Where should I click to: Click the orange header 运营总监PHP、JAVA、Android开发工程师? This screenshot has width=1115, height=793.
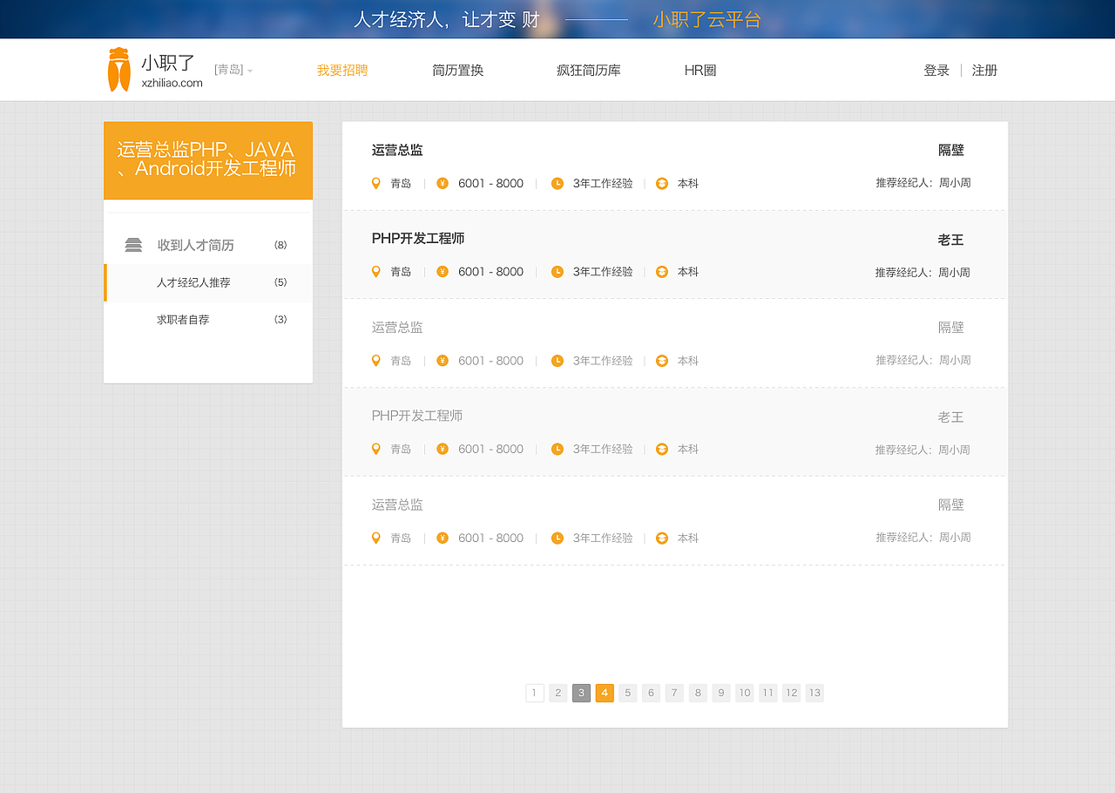(208, 160)
